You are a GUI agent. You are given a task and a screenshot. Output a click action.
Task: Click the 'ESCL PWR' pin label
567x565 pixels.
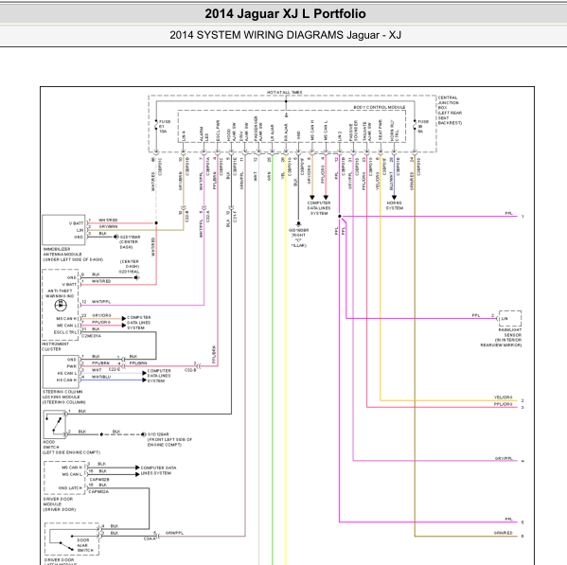218,131
